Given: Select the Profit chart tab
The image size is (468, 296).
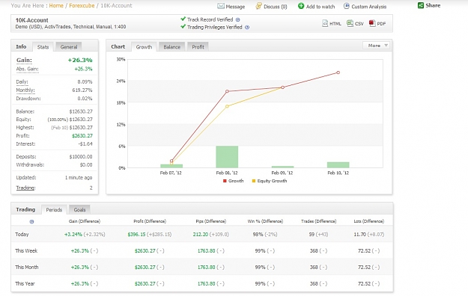Looking at the screenshot, I should [x=198, y=47].
